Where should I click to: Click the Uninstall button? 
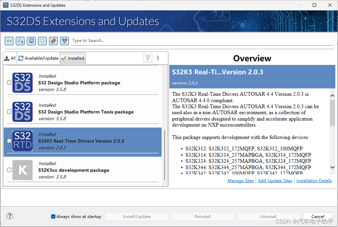(x=268, y=216)
